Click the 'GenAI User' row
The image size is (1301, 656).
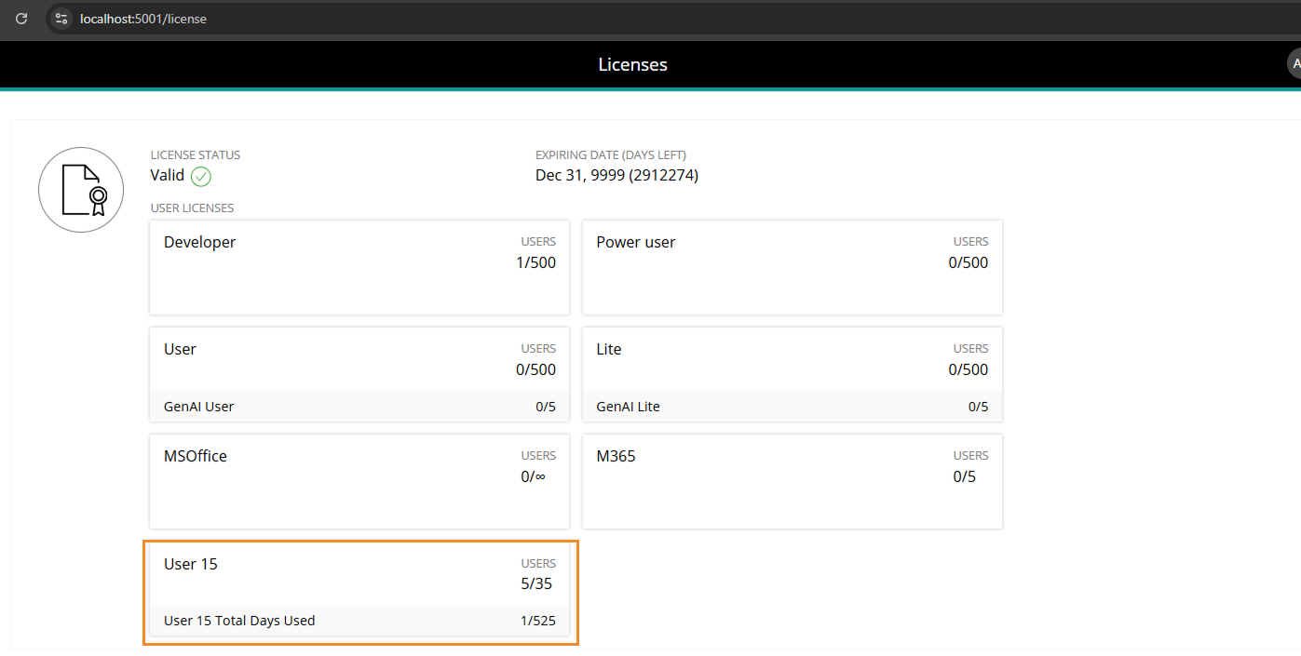359,407
